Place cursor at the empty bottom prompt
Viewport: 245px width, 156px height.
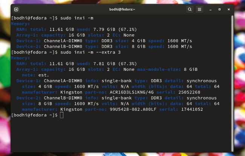[x=62, y=115]
